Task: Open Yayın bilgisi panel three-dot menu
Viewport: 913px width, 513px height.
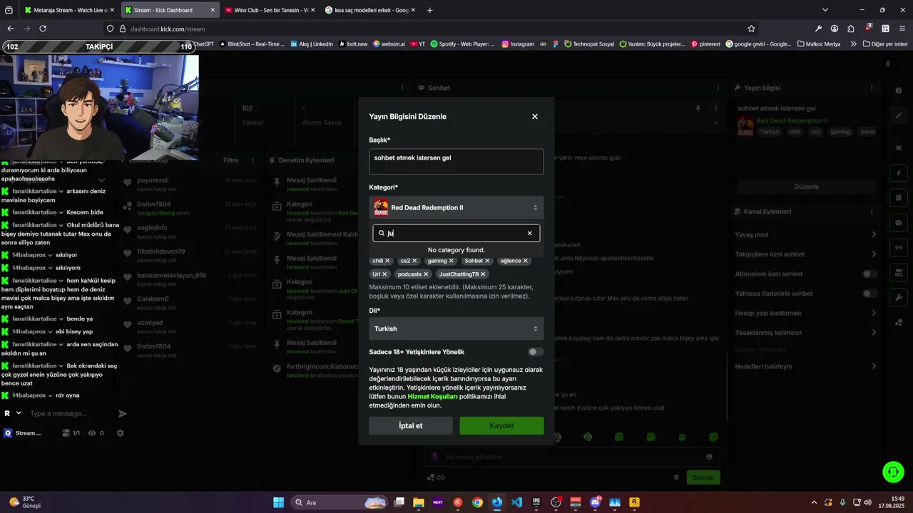Action: [x=871, y=88]
